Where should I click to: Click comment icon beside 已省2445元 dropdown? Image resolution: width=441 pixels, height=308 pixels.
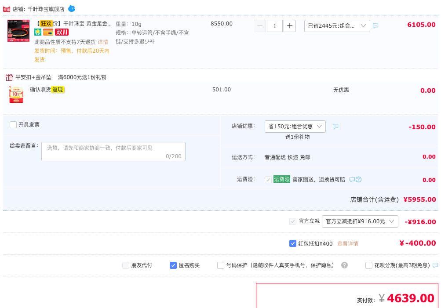coord(375,26)
